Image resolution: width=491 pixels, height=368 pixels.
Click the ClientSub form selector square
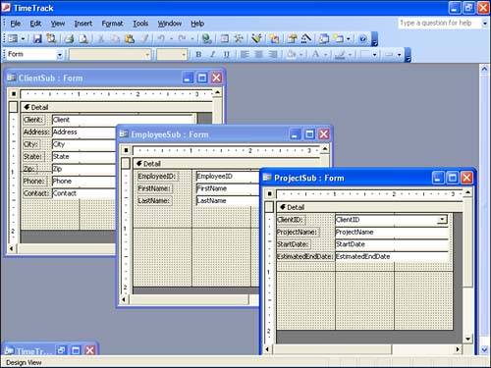pos(14,94)
